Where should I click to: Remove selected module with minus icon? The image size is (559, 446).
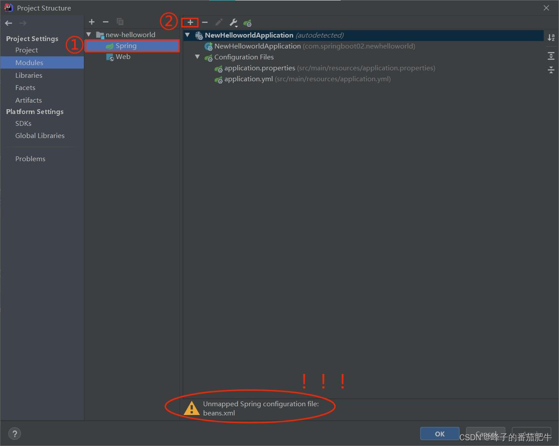(105, 21)
